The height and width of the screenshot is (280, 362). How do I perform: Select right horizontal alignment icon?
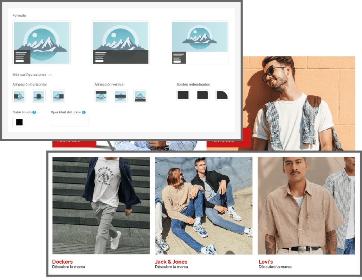click(58, 96)
